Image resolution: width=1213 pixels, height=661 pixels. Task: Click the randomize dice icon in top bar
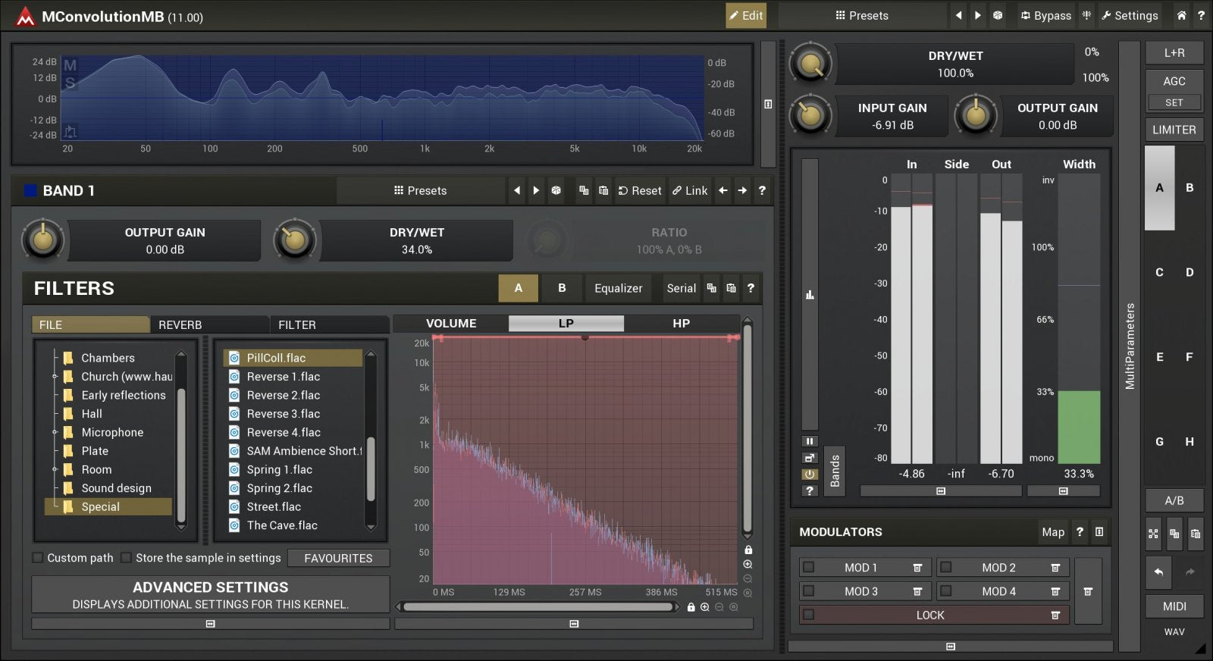click(x=998, y=15)
